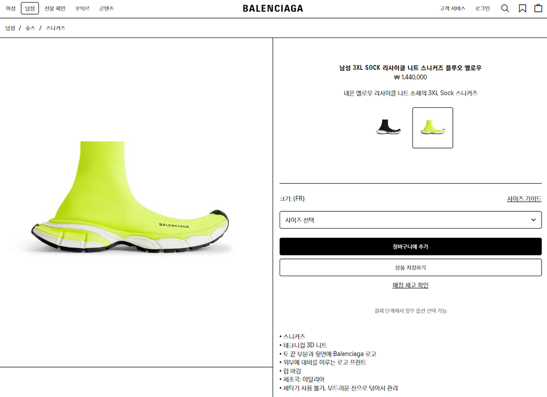Select the neon yellow sneaker variant
The image size is (547, 397).
(x=433, y=128)
